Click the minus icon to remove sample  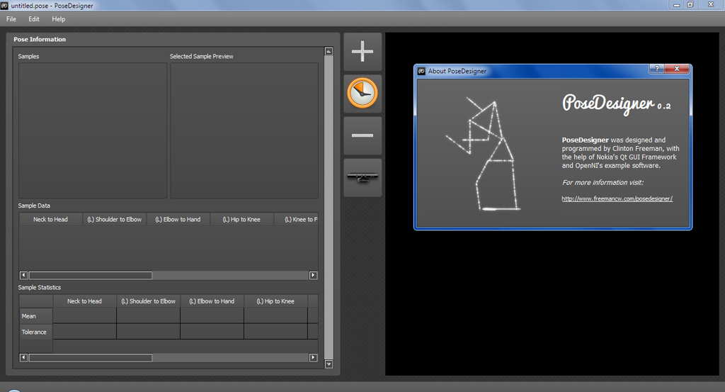[x=362, y=135]
